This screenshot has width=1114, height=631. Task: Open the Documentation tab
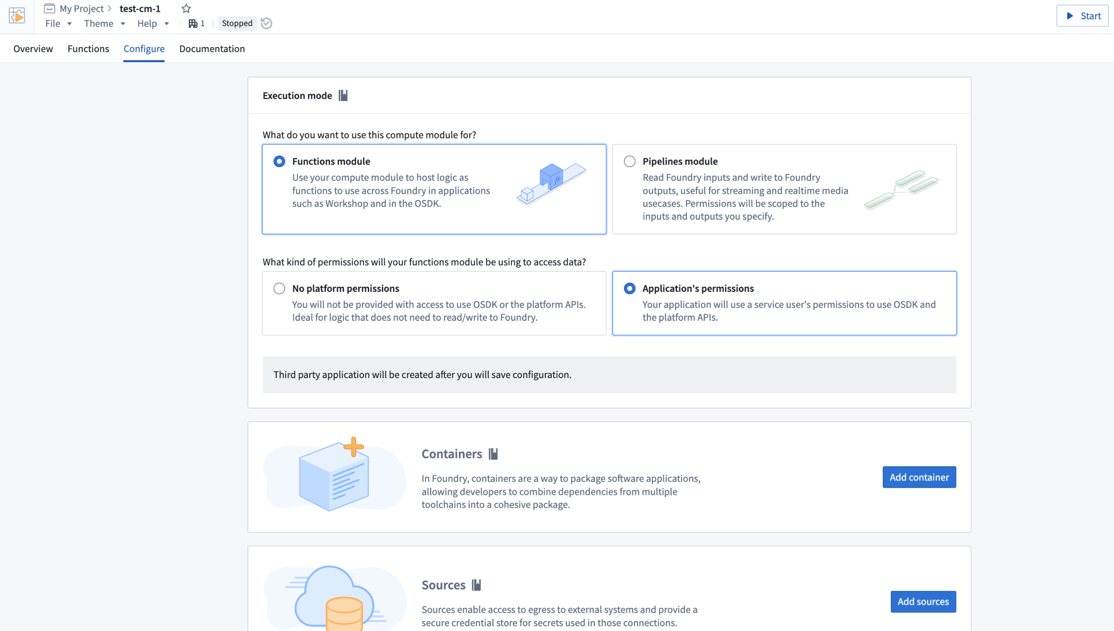pyautogui.click(x=212, y=49)
